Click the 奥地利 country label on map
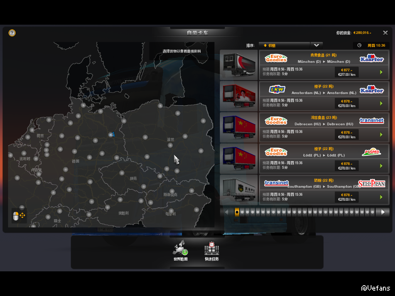Image resolution: width=395 pixels, height=296 pixels. pyautogui.click(x=123, y=213)
